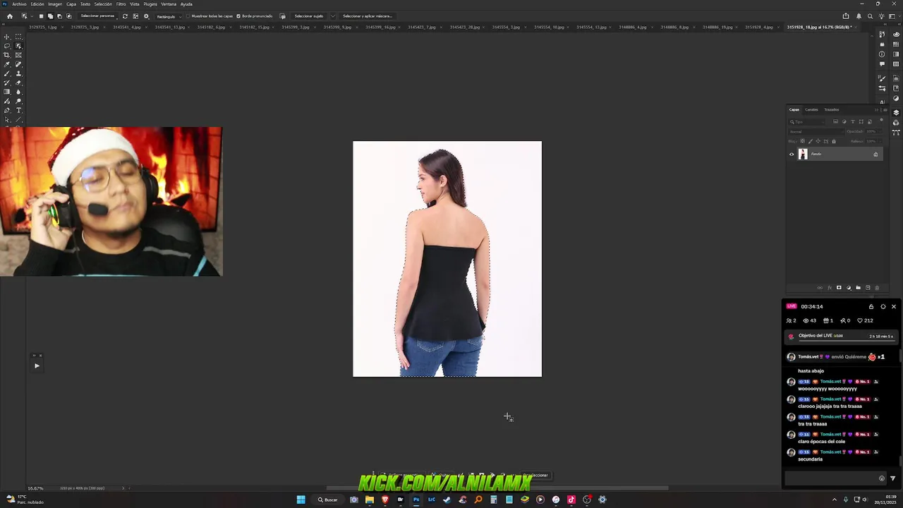Click the delete layer trash icon
Image resolution: width=903 pixels, height=508 pixels.
(877, 288)
